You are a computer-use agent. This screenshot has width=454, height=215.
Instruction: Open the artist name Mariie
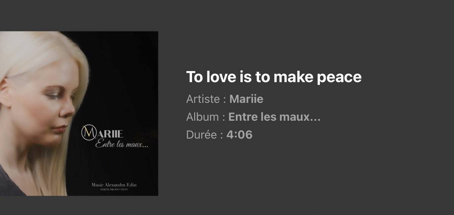246,99
